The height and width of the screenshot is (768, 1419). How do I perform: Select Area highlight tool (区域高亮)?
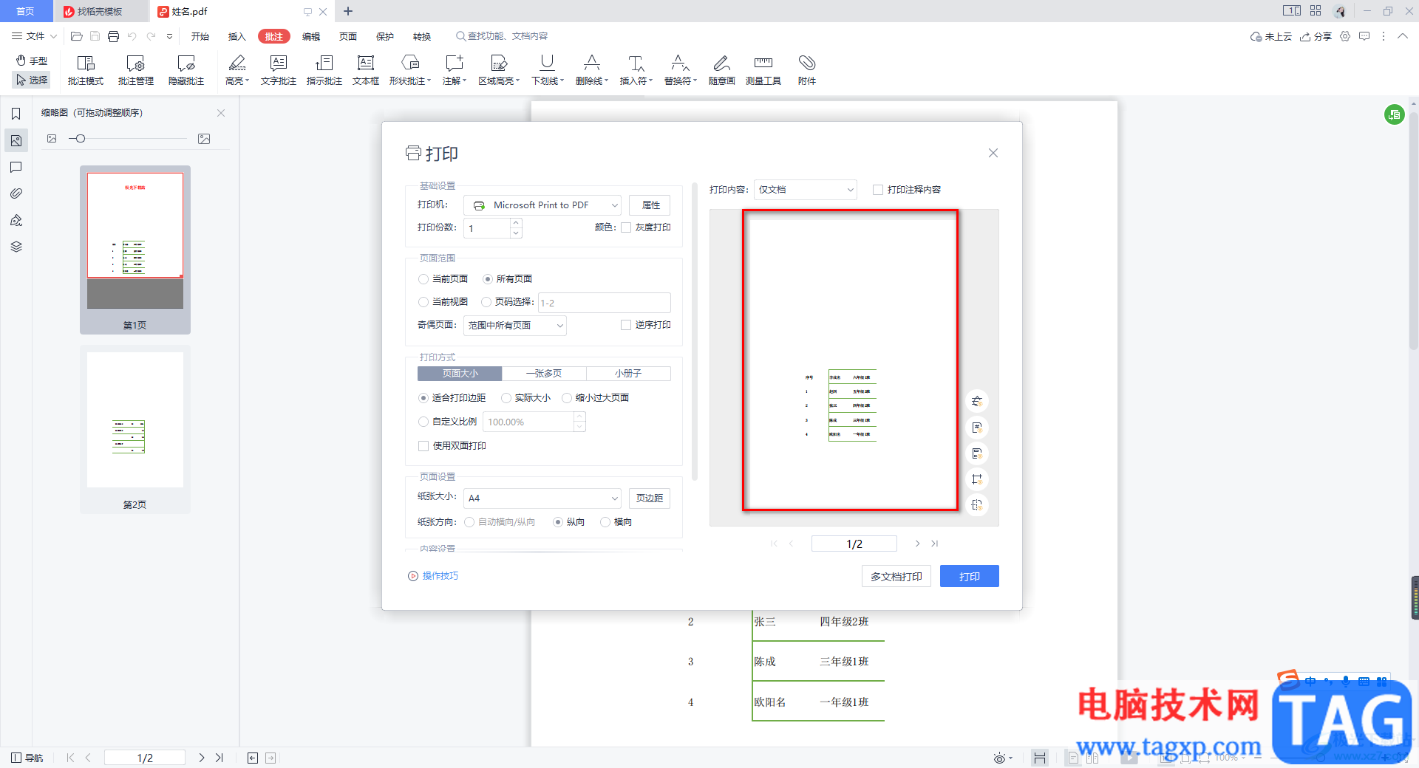point(499,70)
